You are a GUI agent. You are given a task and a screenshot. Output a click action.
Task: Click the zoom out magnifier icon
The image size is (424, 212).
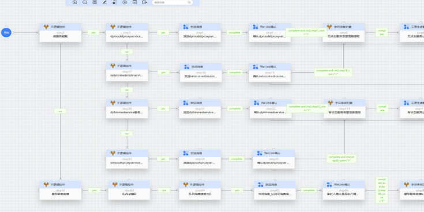tap(85, 2)
